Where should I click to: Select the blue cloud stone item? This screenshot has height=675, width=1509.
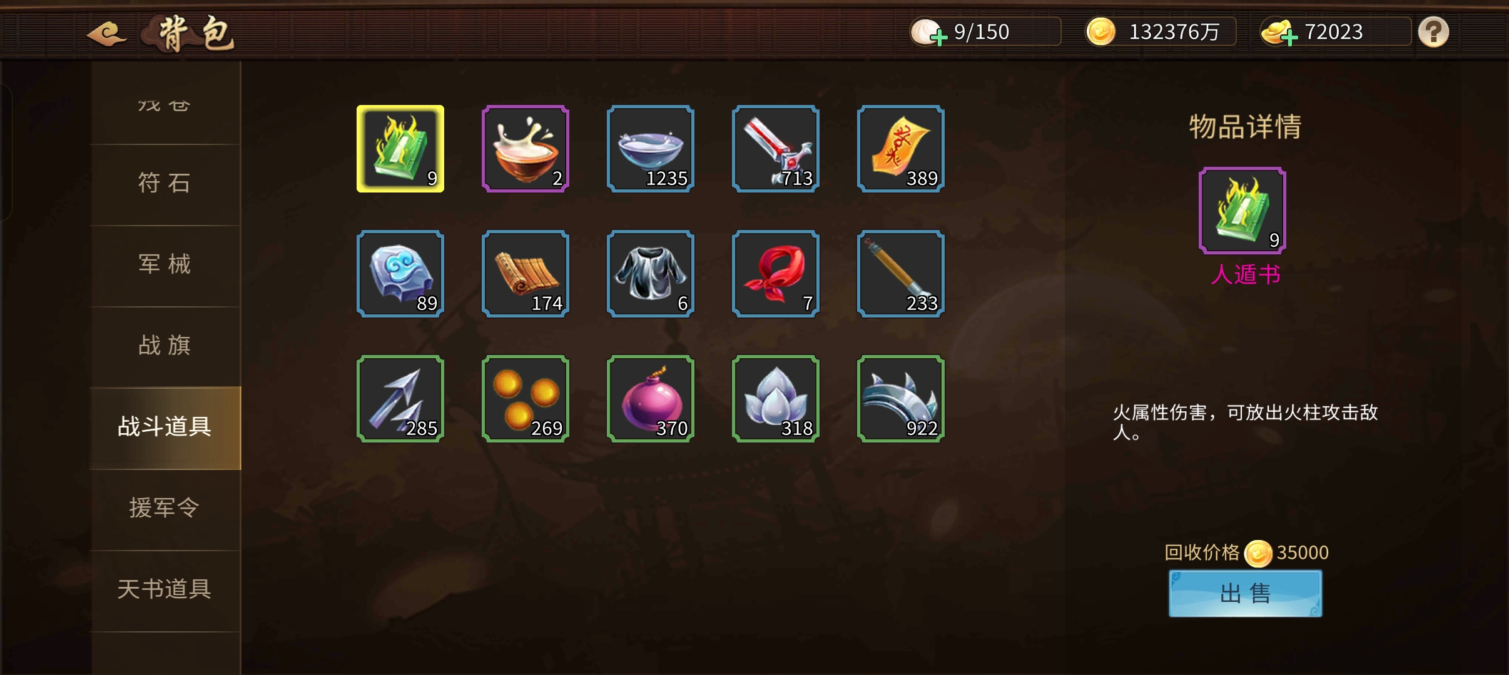400,274
